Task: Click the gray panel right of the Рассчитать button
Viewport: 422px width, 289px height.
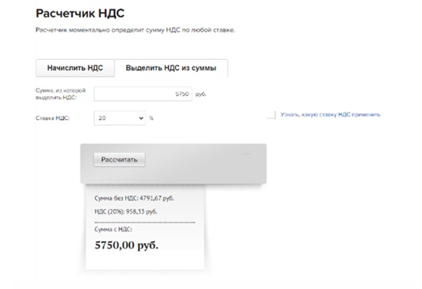Action: coord(211,160)
